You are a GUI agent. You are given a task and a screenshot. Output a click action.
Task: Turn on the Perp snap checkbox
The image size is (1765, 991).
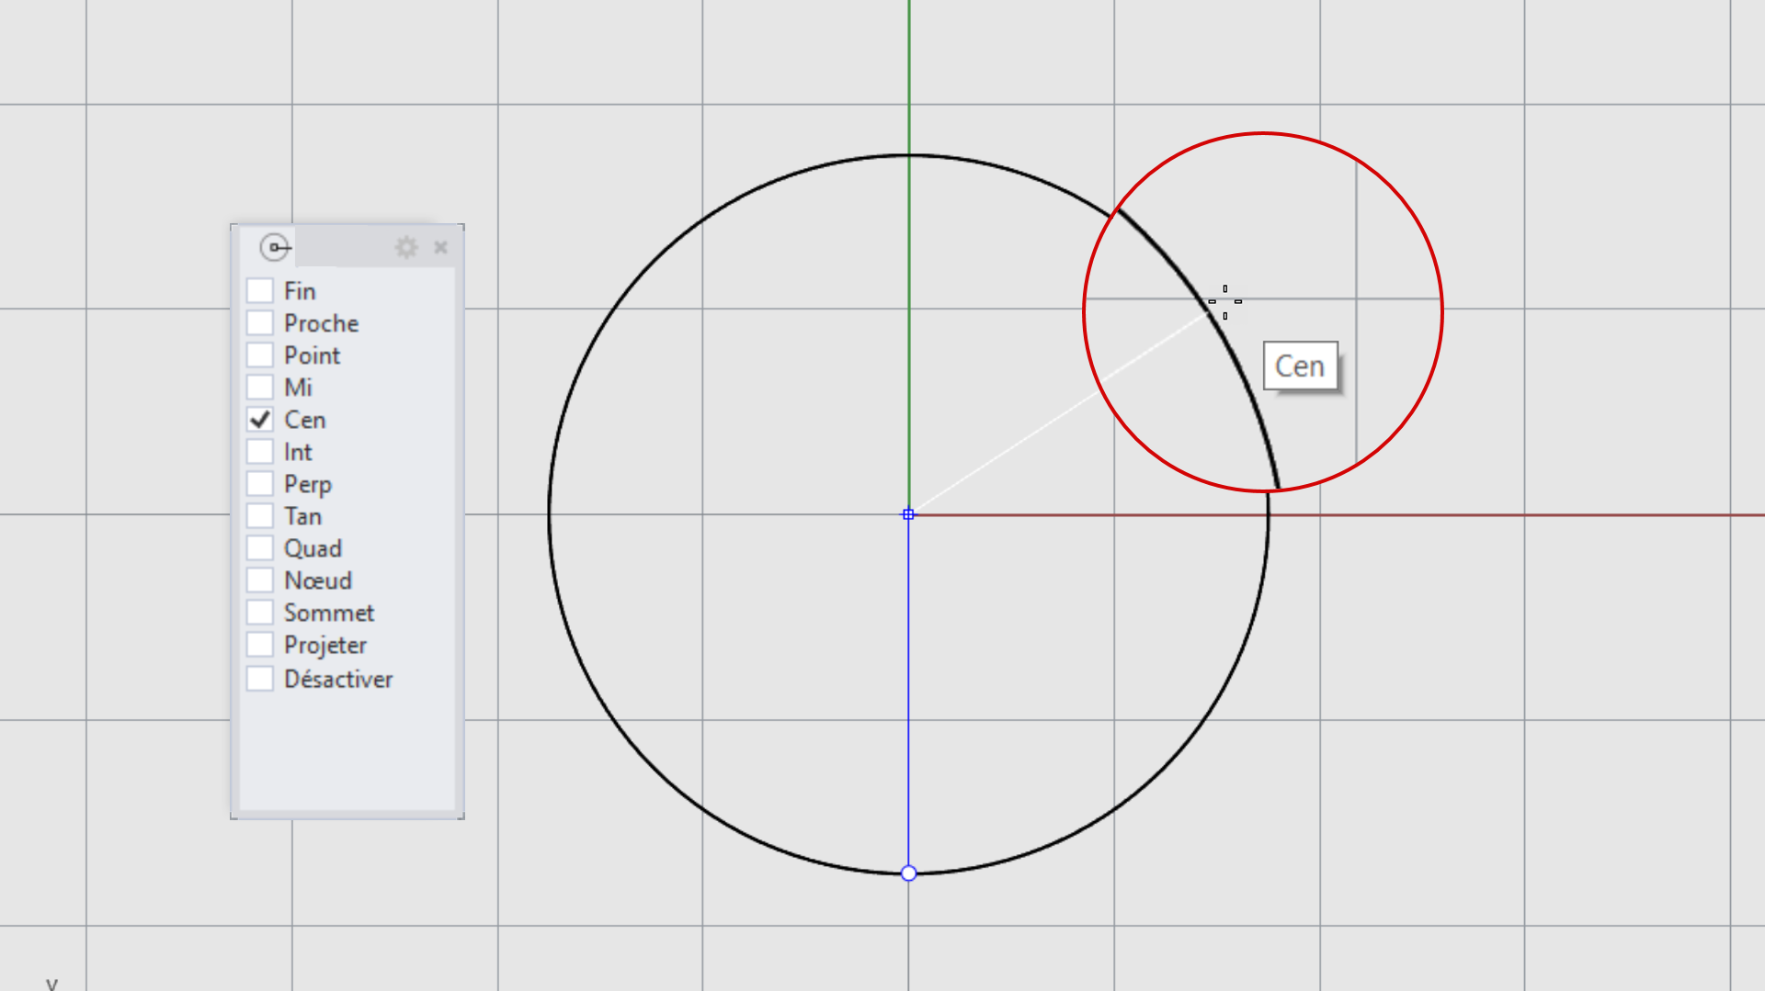[260, 484]
